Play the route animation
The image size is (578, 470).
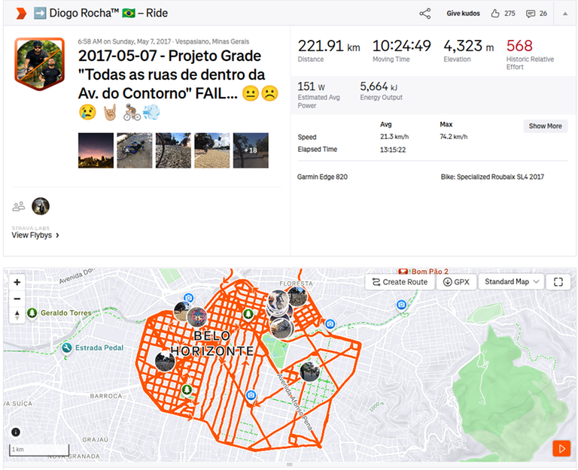(561, 449)
